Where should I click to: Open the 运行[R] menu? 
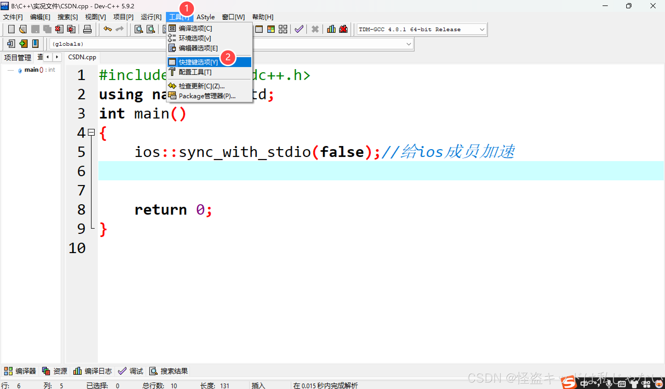tap(151, 17)
